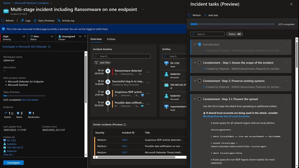This screenshot has width=299, height=168.
Task: Click the incident briefcase icon beside the title
Action: tap(6, 11)
